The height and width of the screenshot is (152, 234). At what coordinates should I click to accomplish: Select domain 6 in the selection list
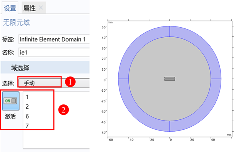coord(27,116)
